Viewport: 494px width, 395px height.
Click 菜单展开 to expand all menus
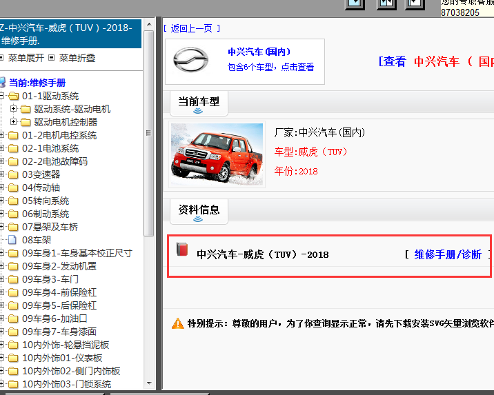(26, 58)
